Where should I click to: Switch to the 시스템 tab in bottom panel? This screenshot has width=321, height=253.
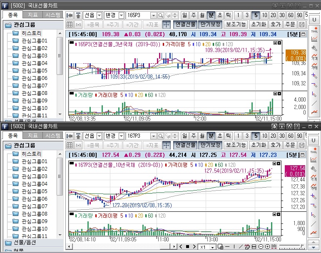pos(53,135)
